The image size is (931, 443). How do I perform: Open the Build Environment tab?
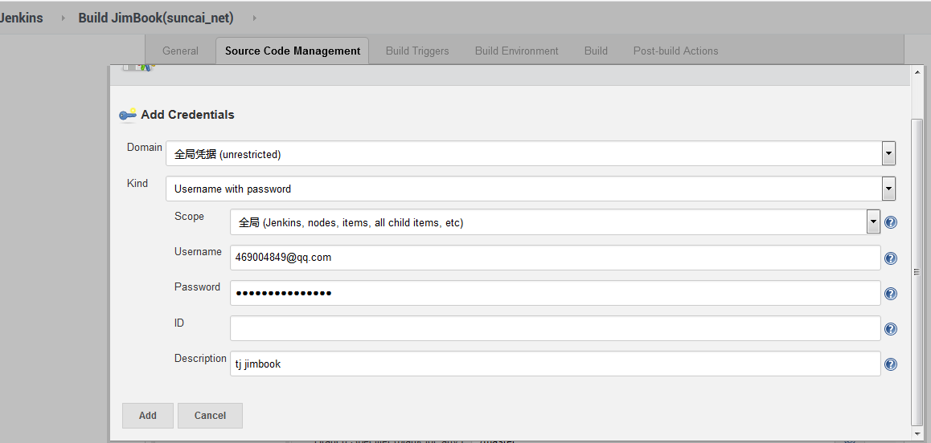click(x=517, y=51)
